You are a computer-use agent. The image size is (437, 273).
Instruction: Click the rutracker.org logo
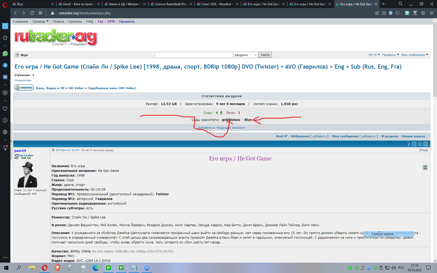click(56, 37)
